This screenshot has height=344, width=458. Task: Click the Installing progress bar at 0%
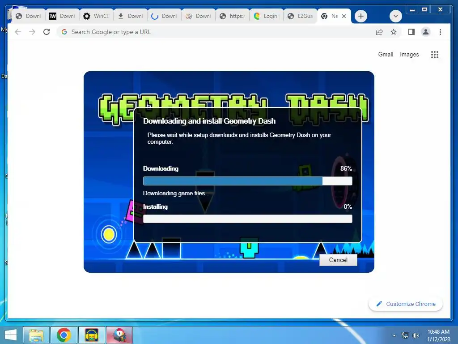pos(247,219)
